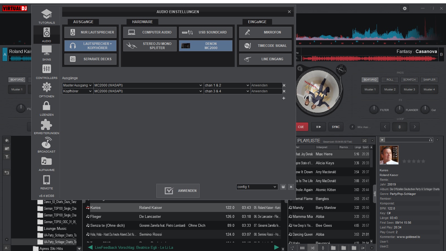The image size is (446, 251).
Task: Remove the Kopfhörer output row
Action: point(284,91)
